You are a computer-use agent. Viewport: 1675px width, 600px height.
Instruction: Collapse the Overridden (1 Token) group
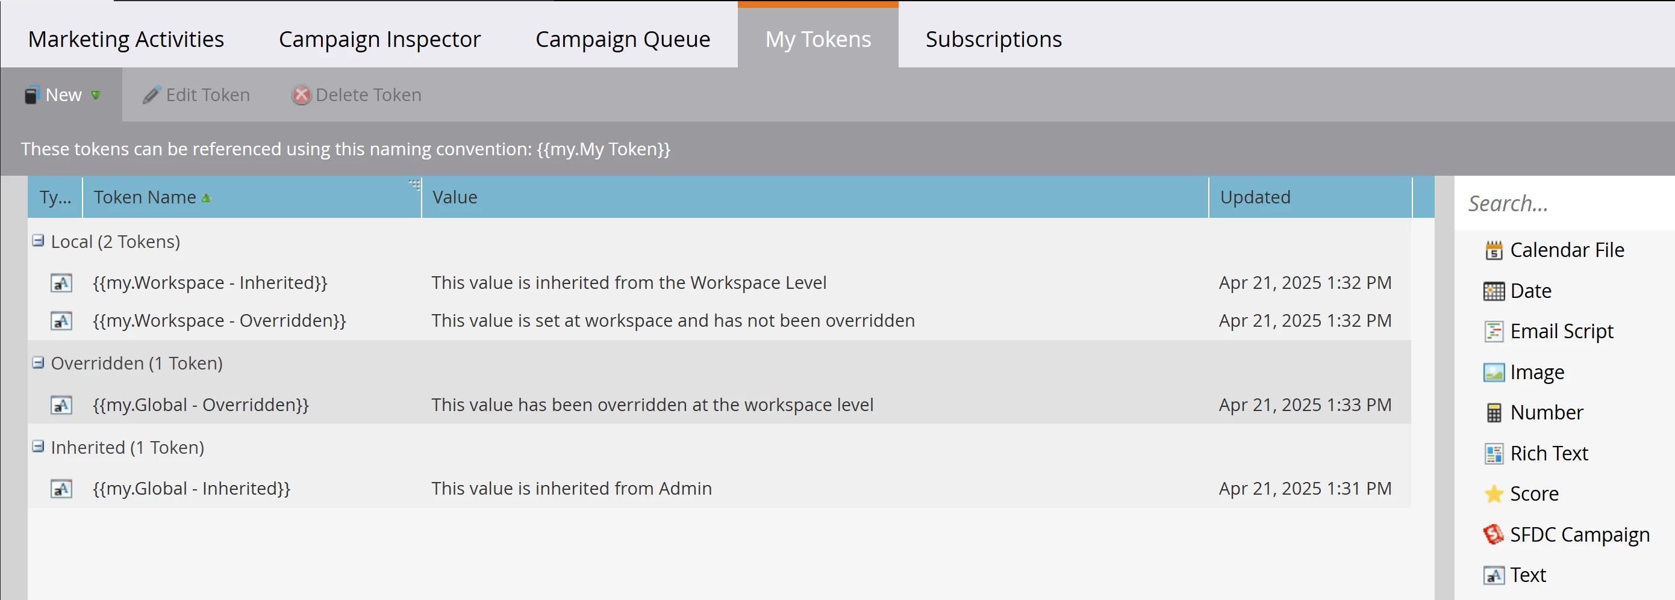39,362
